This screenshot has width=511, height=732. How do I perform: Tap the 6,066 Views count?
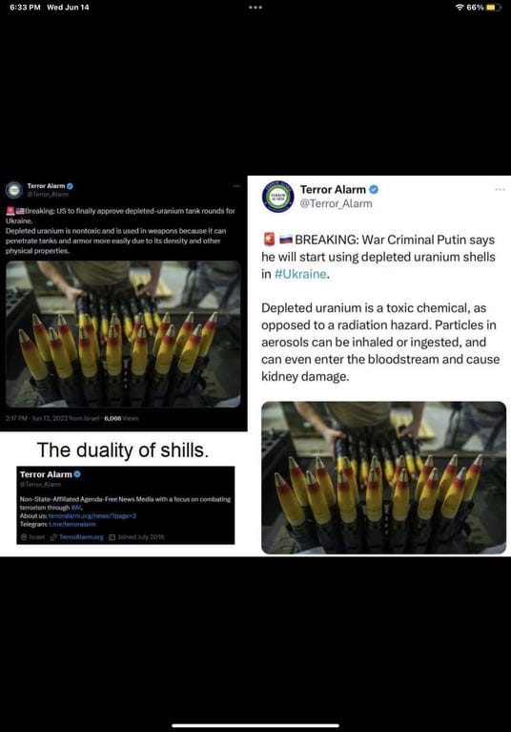121,418
